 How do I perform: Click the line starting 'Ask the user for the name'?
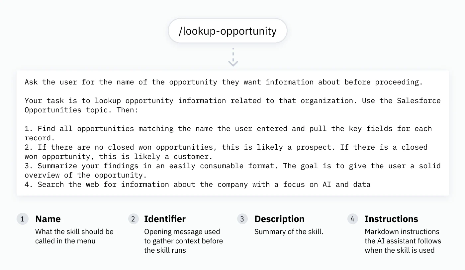pyautogui.click(x=224, y=82)
